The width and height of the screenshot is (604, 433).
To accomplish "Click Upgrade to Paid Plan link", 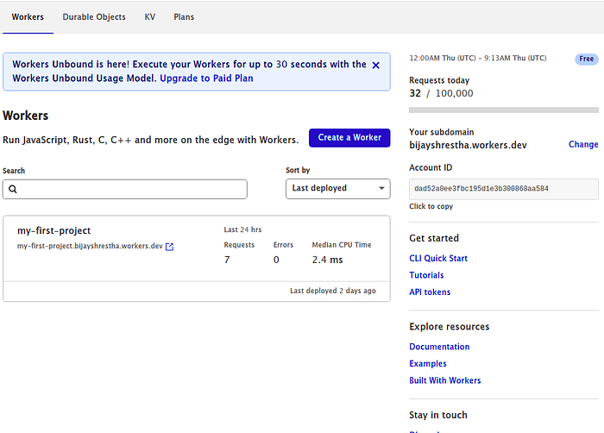I will 206,78.
